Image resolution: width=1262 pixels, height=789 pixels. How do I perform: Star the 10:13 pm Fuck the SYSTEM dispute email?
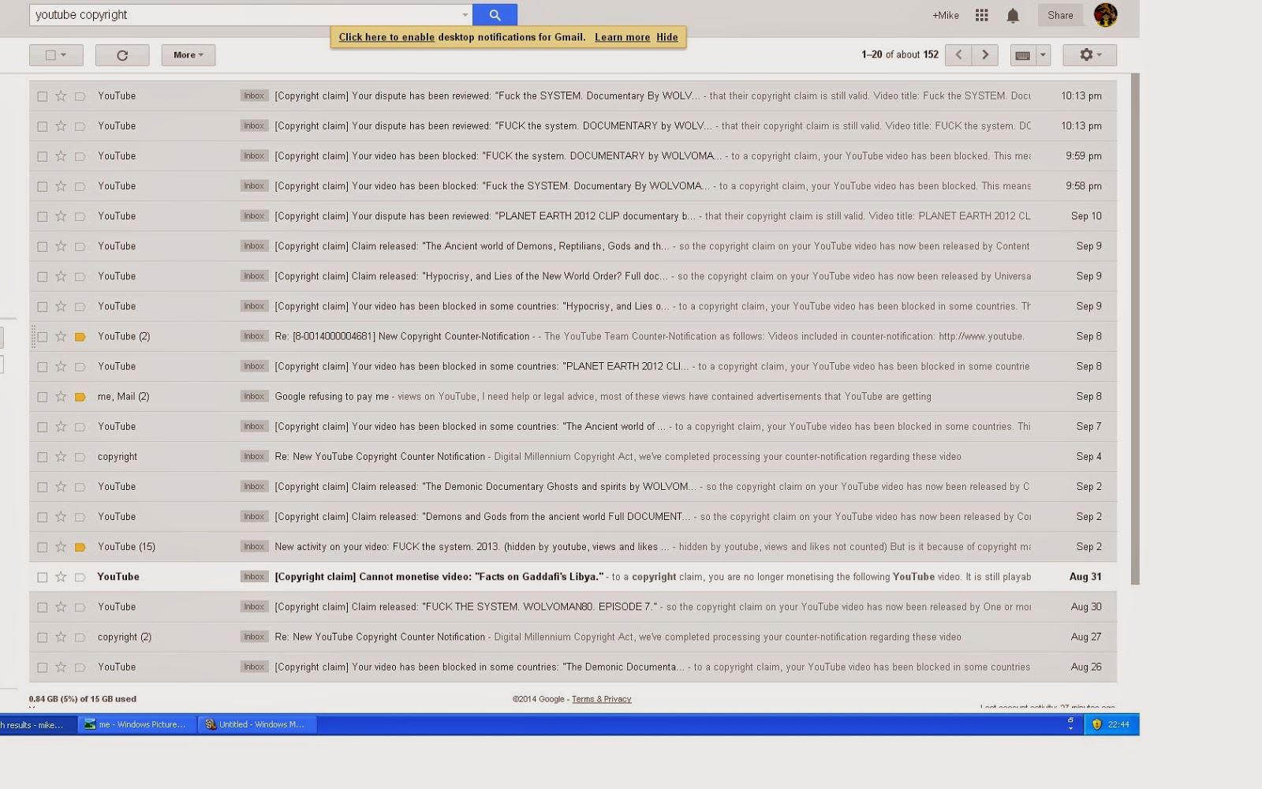point(61,96)
